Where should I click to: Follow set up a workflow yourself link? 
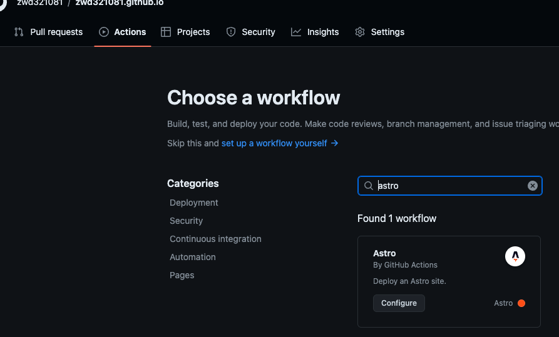coord(274,143)
